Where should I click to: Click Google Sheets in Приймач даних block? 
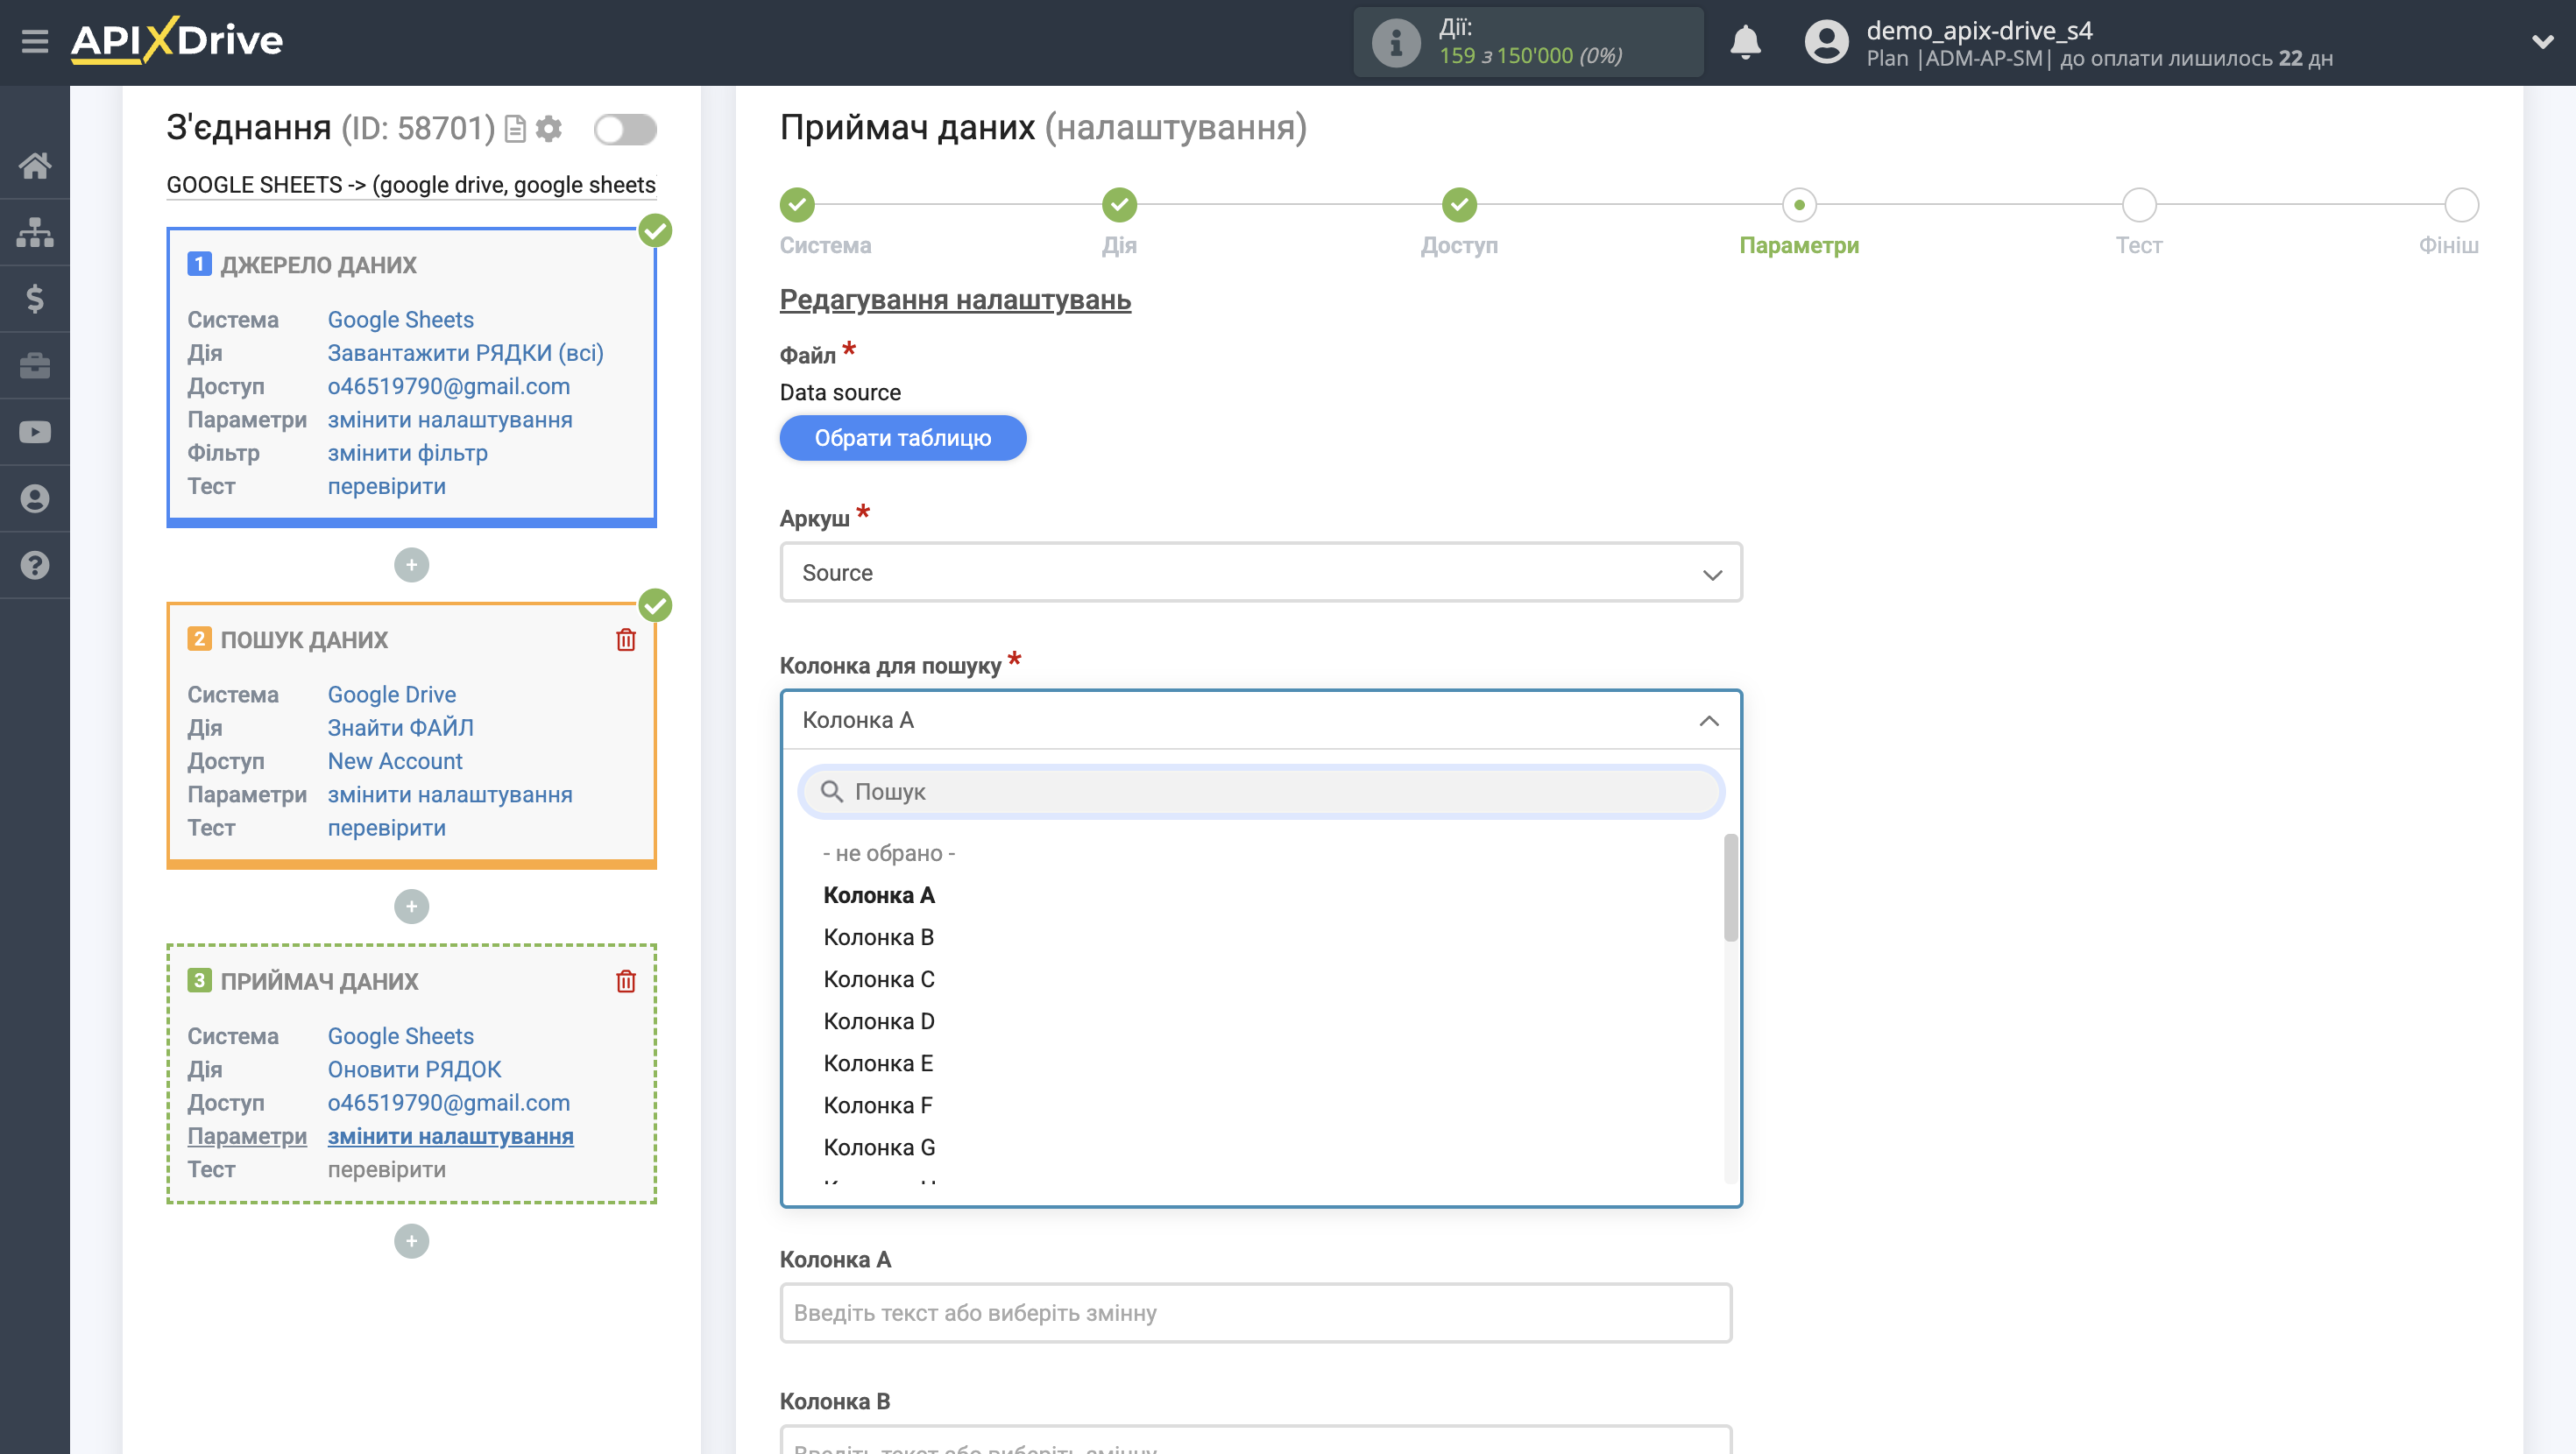pos(401,1036)
